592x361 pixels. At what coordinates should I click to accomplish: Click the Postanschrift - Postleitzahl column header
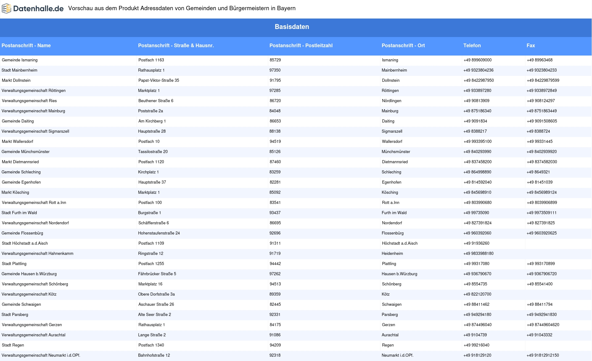pos(301,45)
